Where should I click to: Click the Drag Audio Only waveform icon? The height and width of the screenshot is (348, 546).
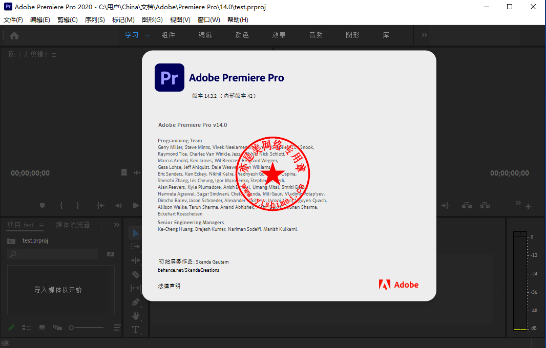point(137,172)
